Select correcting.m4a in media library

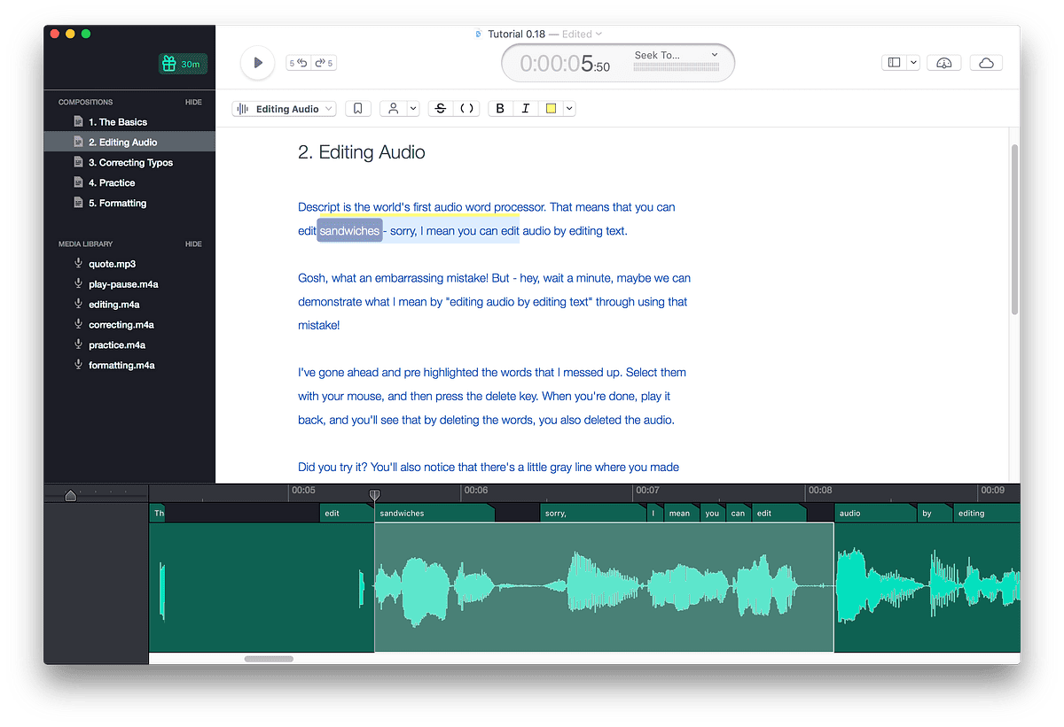(x=121, y=325)
